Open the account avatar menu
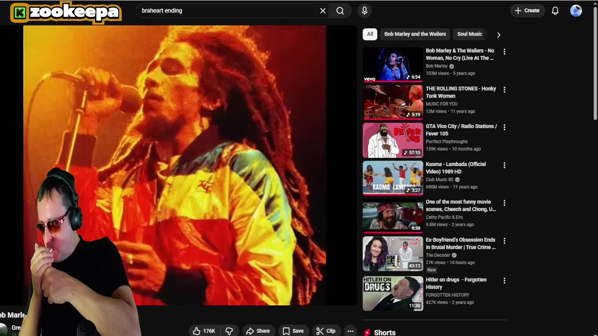The width and height of the screenshot is (598, 336). (x=576, y=11)
